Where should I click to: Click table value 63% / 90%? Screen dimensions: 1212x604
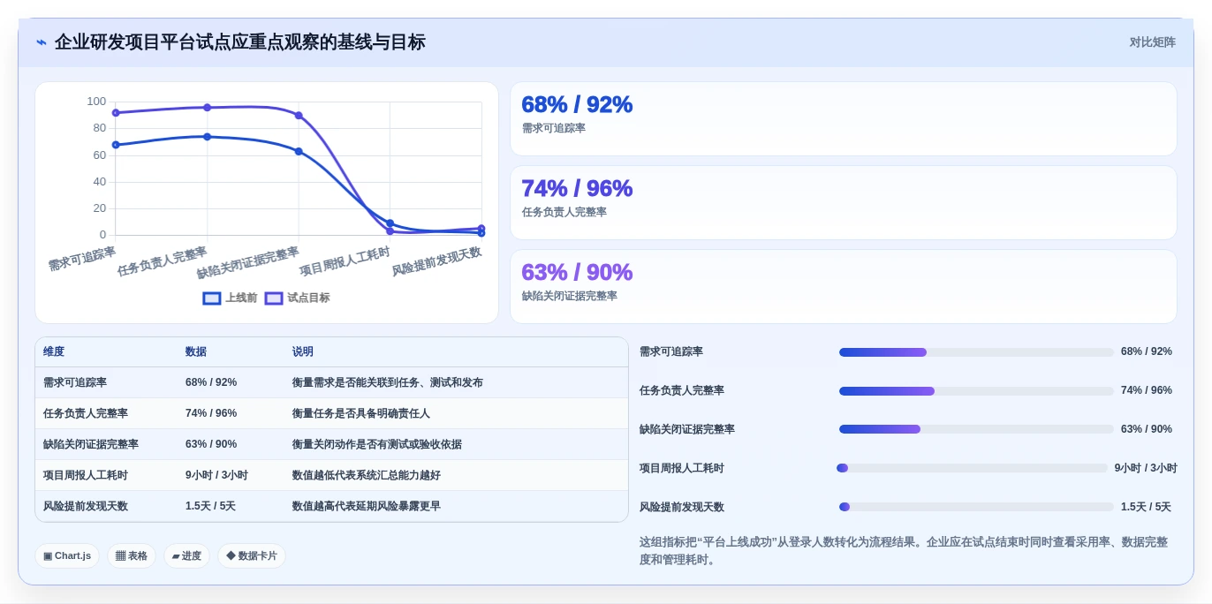[x=211, y=444]
